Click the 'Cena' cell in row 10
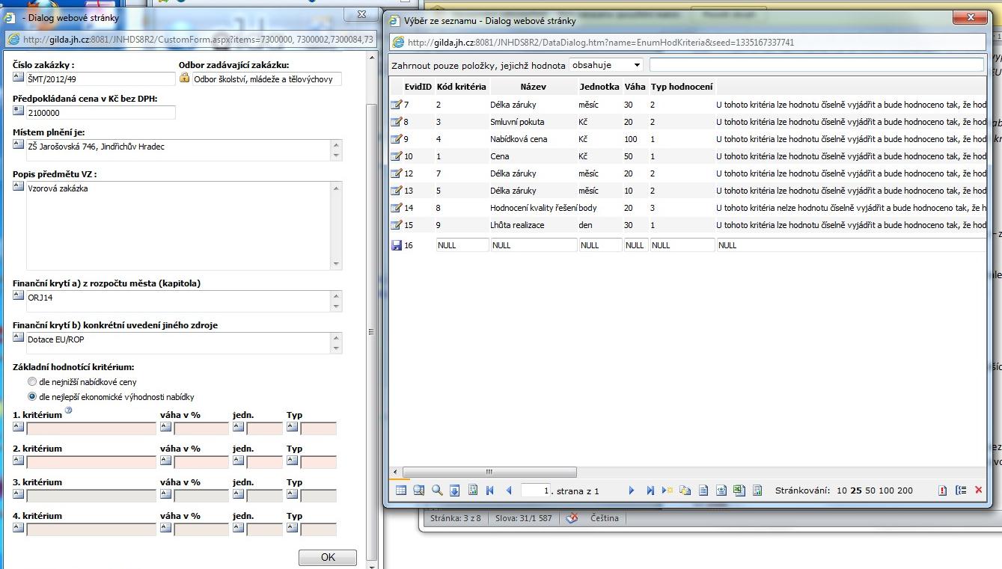Viewport: 1002px width, 569px height. 499,156
